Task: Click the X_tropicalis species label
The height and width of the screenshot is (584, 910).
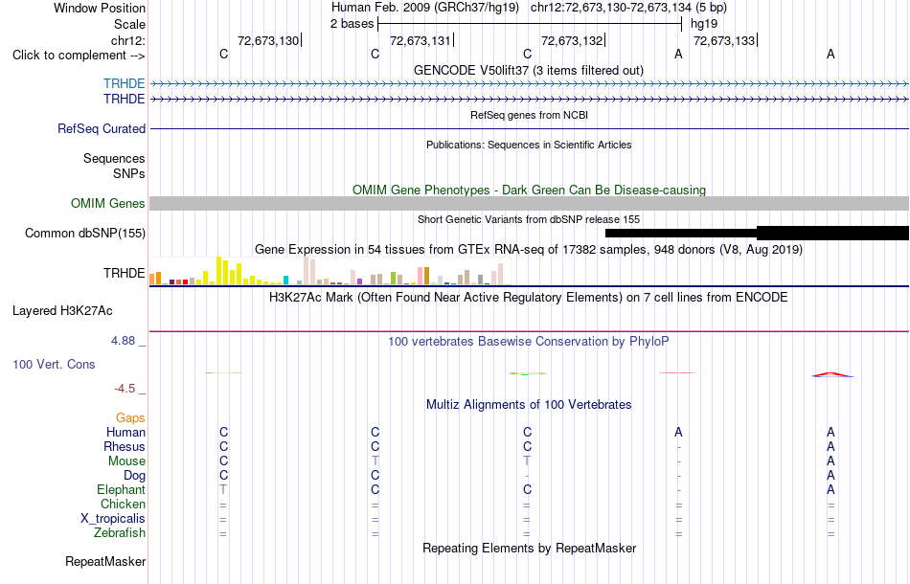Action: point(113,519)
